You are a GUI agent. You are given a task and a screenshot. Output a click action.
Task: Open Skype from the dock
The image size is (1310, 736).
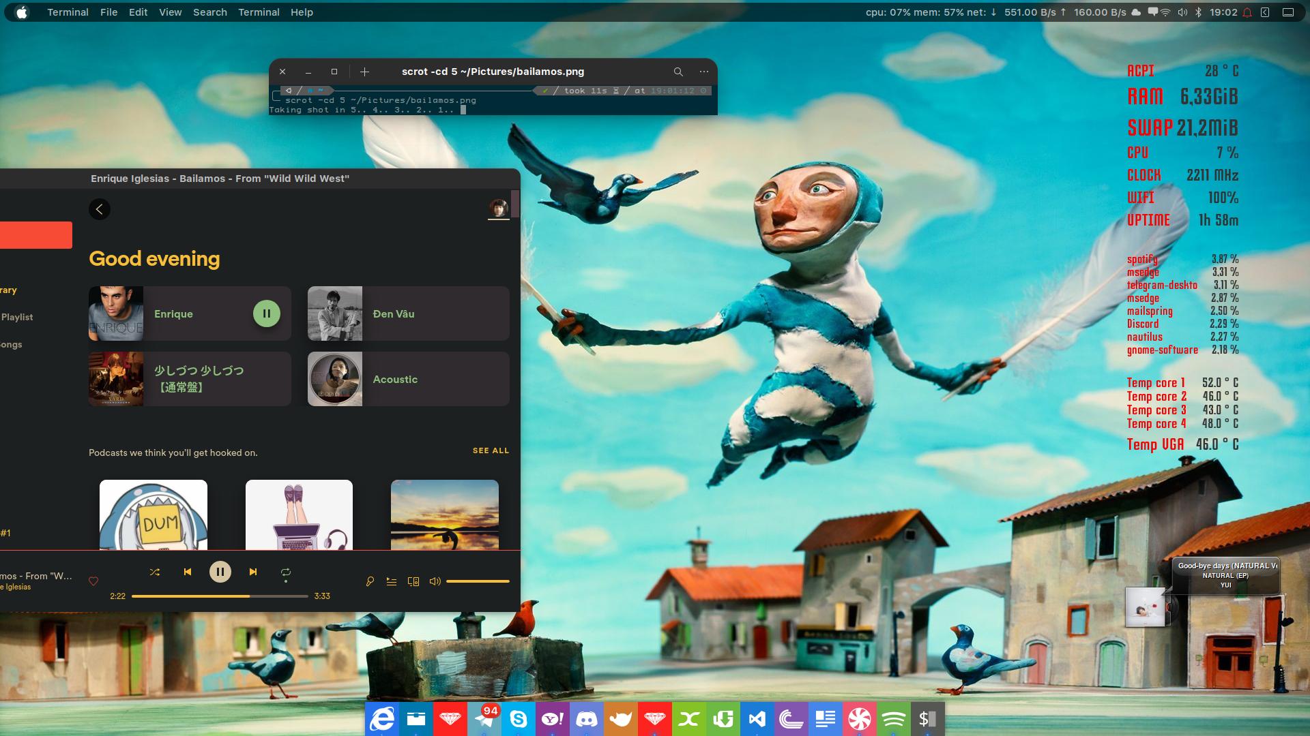coord(519,719)
